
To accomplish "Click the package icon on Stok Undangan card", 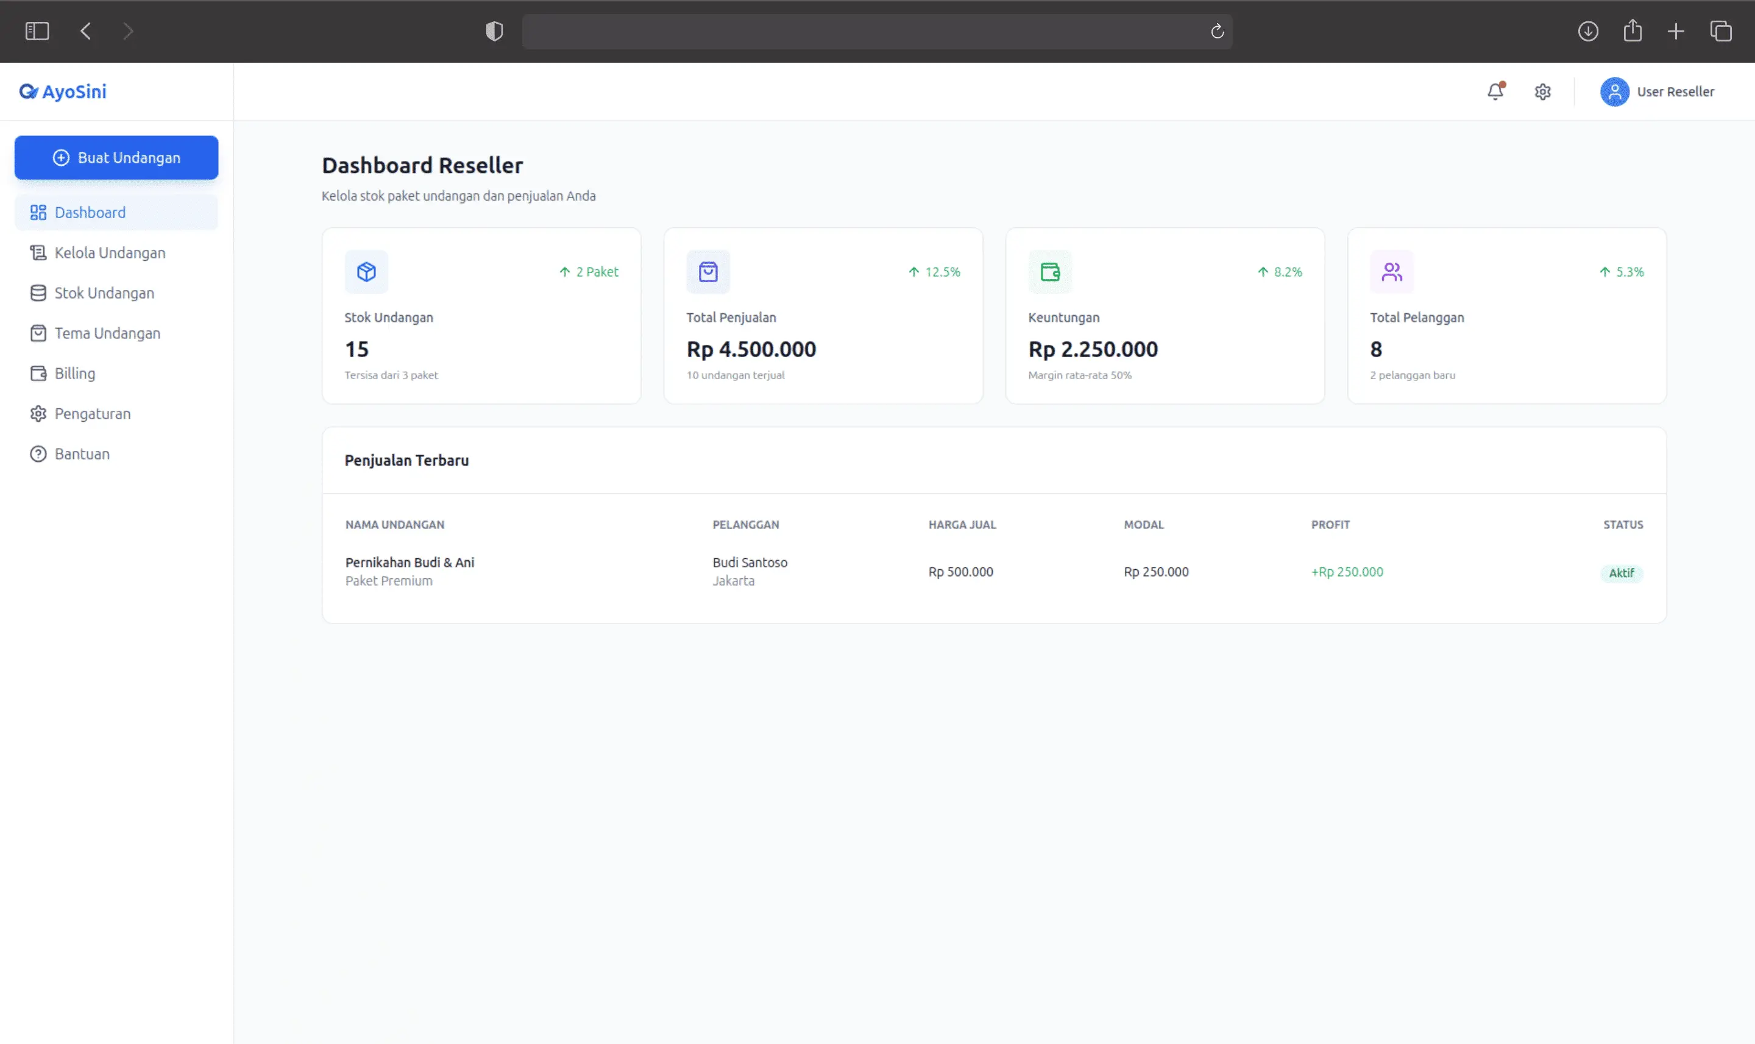I will tap(365, 271).
